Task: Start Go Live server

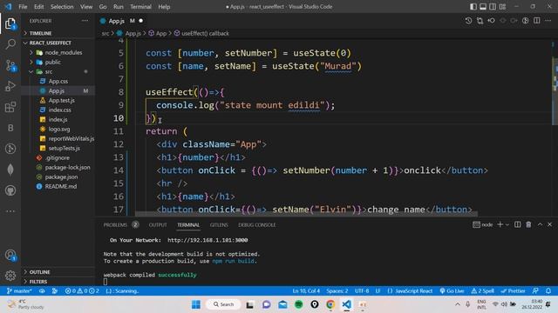Action: 452,291
